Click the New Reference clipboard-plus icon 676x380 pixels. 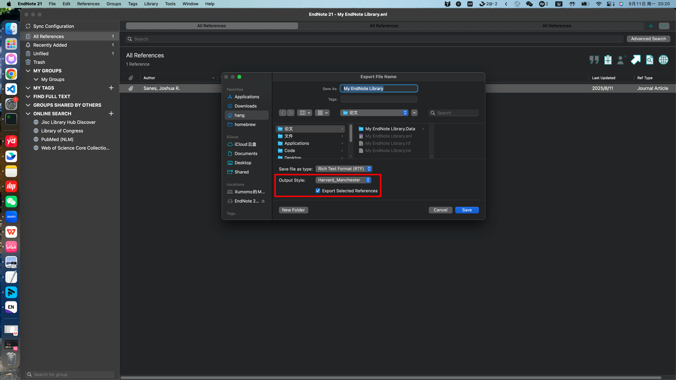pos(608,60)
